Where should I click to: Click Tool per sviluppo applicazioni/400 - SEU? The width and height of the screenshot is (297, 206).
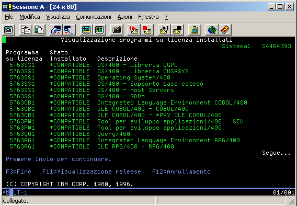pyautogui.click(x=170, y=121)
